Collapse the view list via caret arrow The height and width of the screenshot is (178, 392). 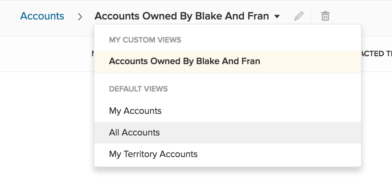(x=277, y=17)
